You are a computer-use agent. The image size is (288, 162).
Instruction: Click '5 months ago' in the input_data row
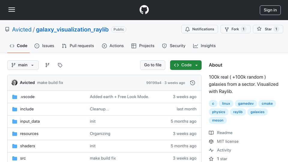184,121
